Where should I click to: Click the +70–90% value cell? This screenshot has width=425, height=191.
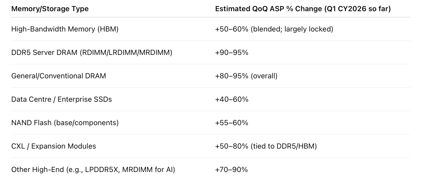(x=231, y=170)
